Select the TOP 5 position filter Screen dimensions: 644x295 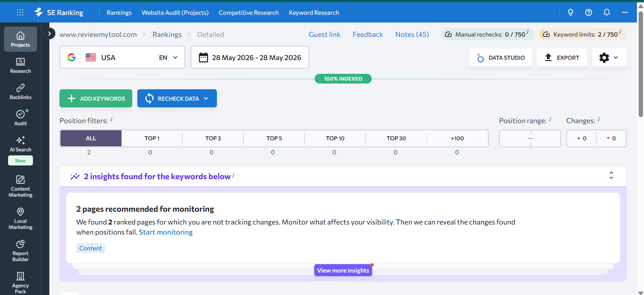pos(274,138)
